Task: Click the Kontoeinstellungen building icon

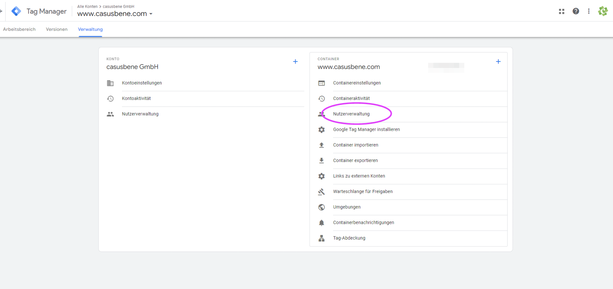Action: [110, 83]
